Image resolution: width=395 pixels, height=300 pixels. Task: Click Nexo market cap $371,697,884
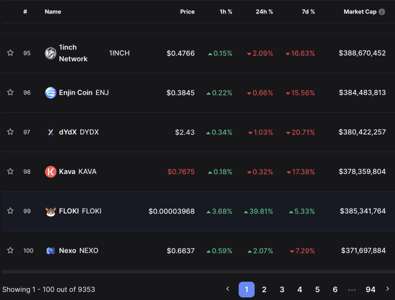pos(363,251)
